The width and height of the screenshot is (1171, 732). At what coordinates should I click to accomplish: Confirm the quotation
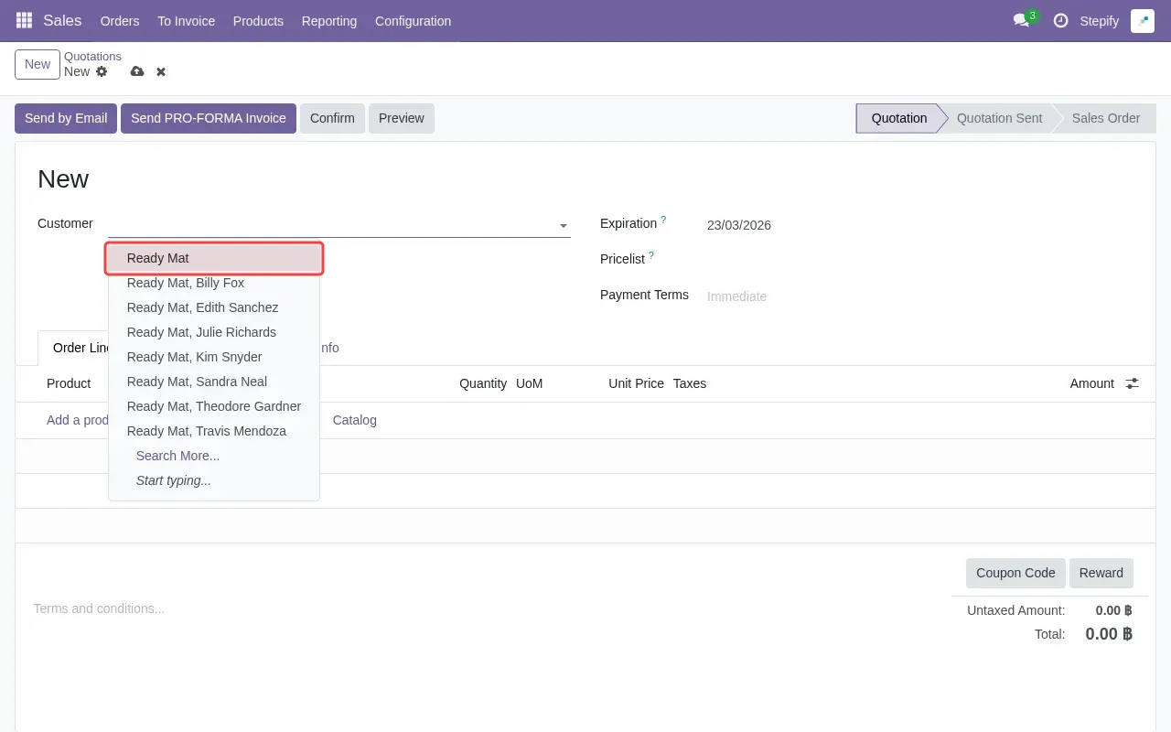331,118
